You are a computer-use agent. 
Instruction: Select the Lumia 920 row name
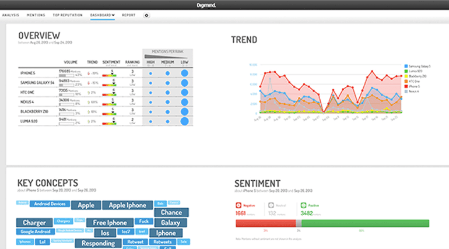tap(29, 121)
